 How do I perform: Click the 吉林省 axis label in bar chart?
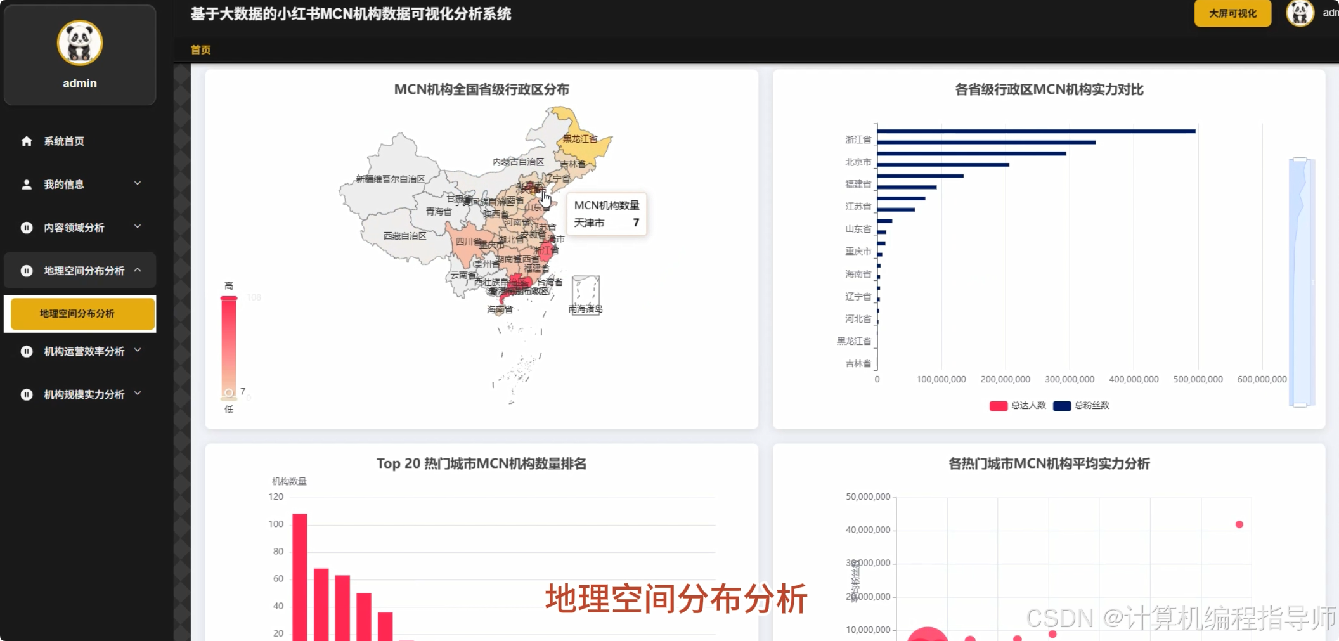click(858, 363)
